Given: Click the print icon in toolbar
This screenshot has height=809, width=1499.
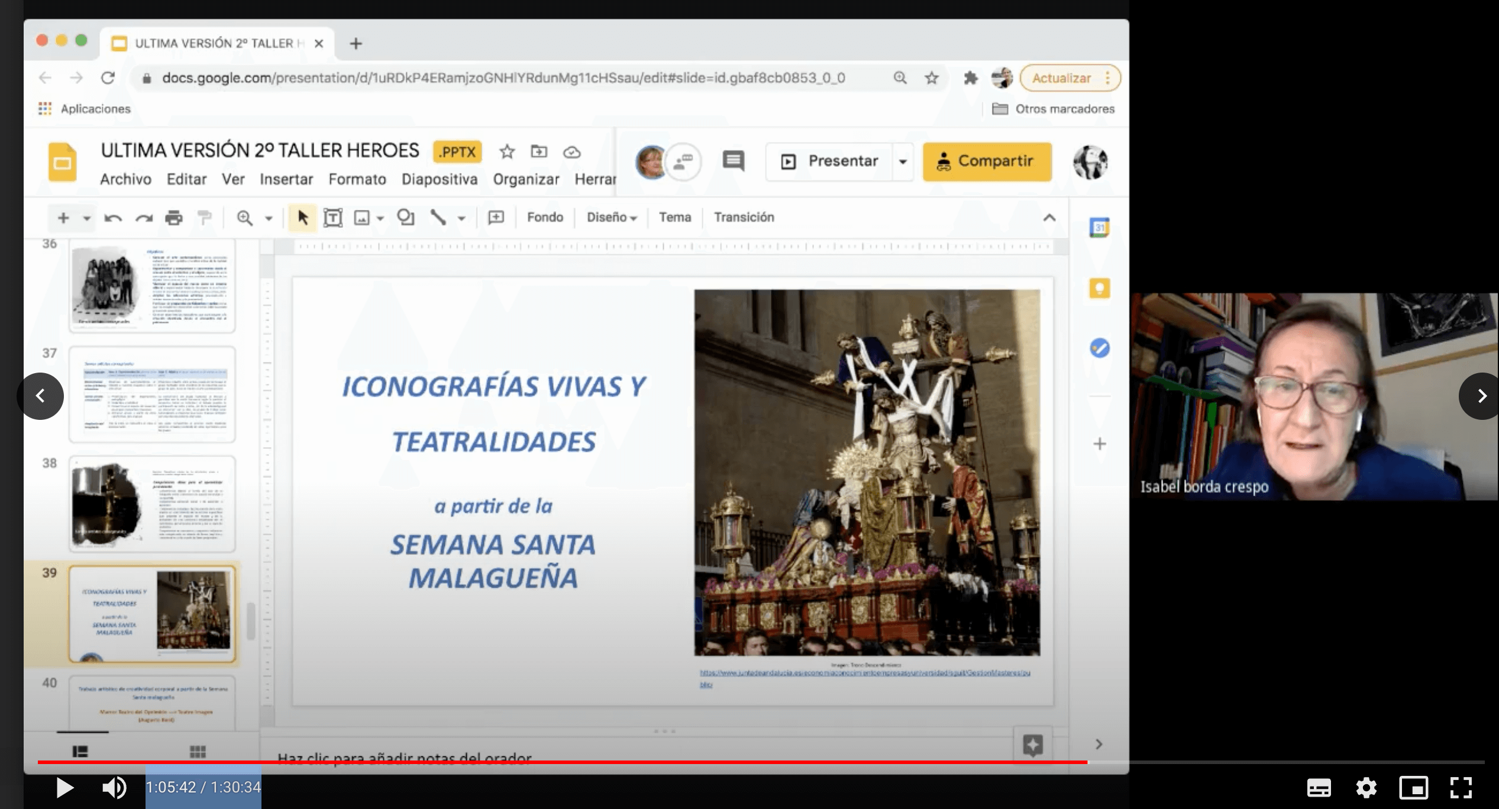Looking at the screenshot, I should [173, 218].
